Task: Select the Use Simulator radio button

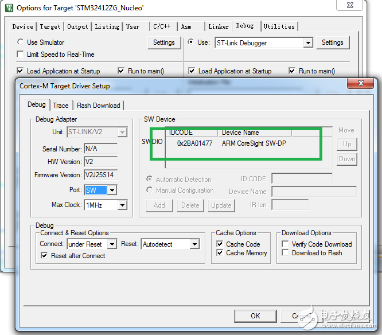Action: [21, 42]
